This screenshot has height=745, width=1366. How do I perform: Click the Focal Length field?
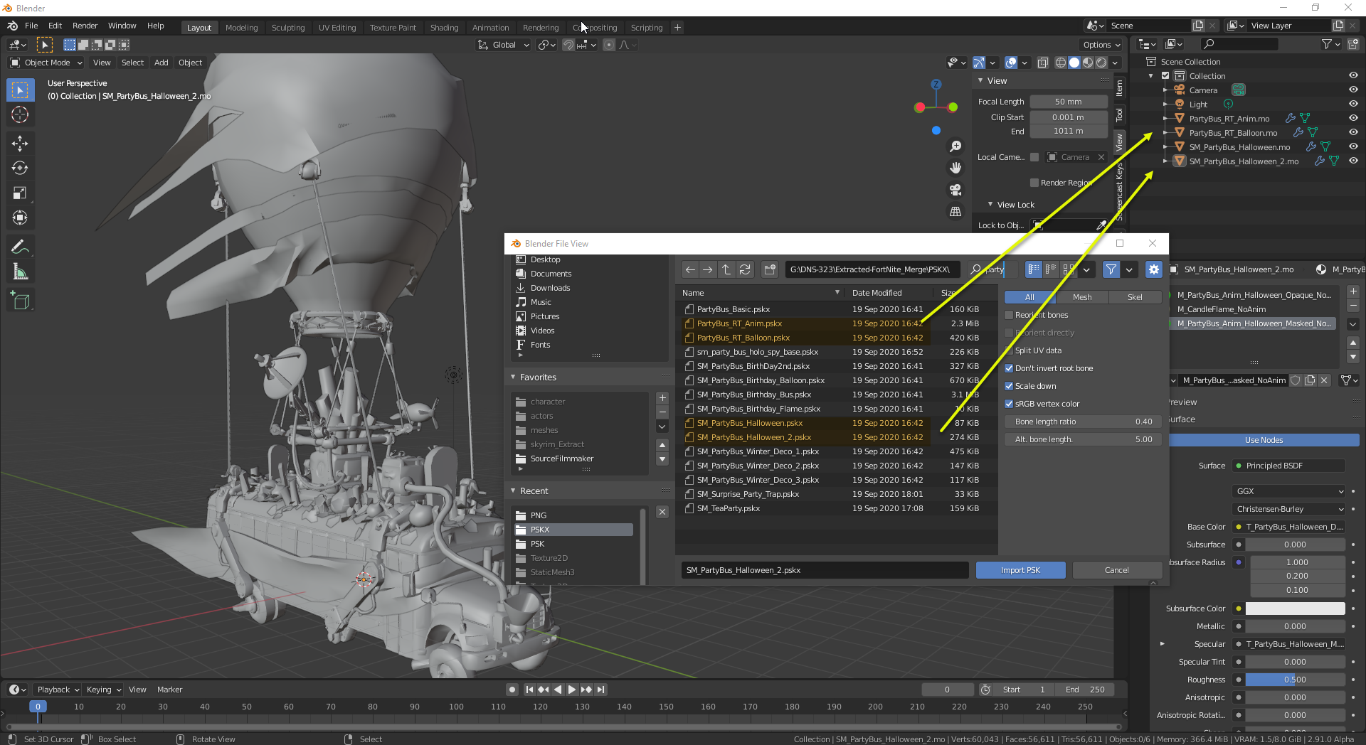click(1068, 102)
